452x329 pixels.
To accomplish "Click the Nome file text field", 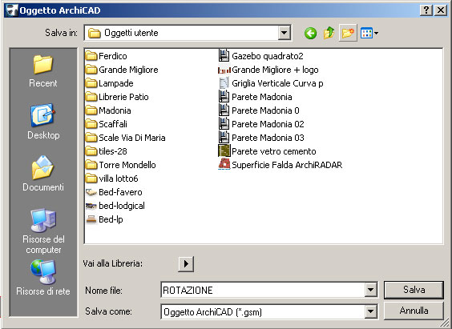I will pos(263,290).
